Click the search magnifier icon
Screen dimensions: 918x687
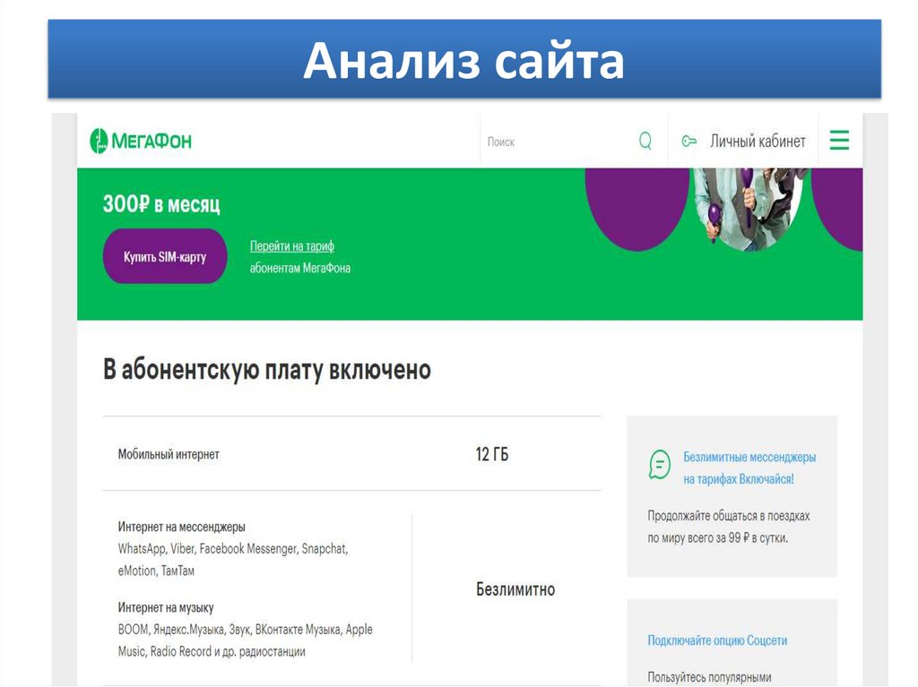645,141
